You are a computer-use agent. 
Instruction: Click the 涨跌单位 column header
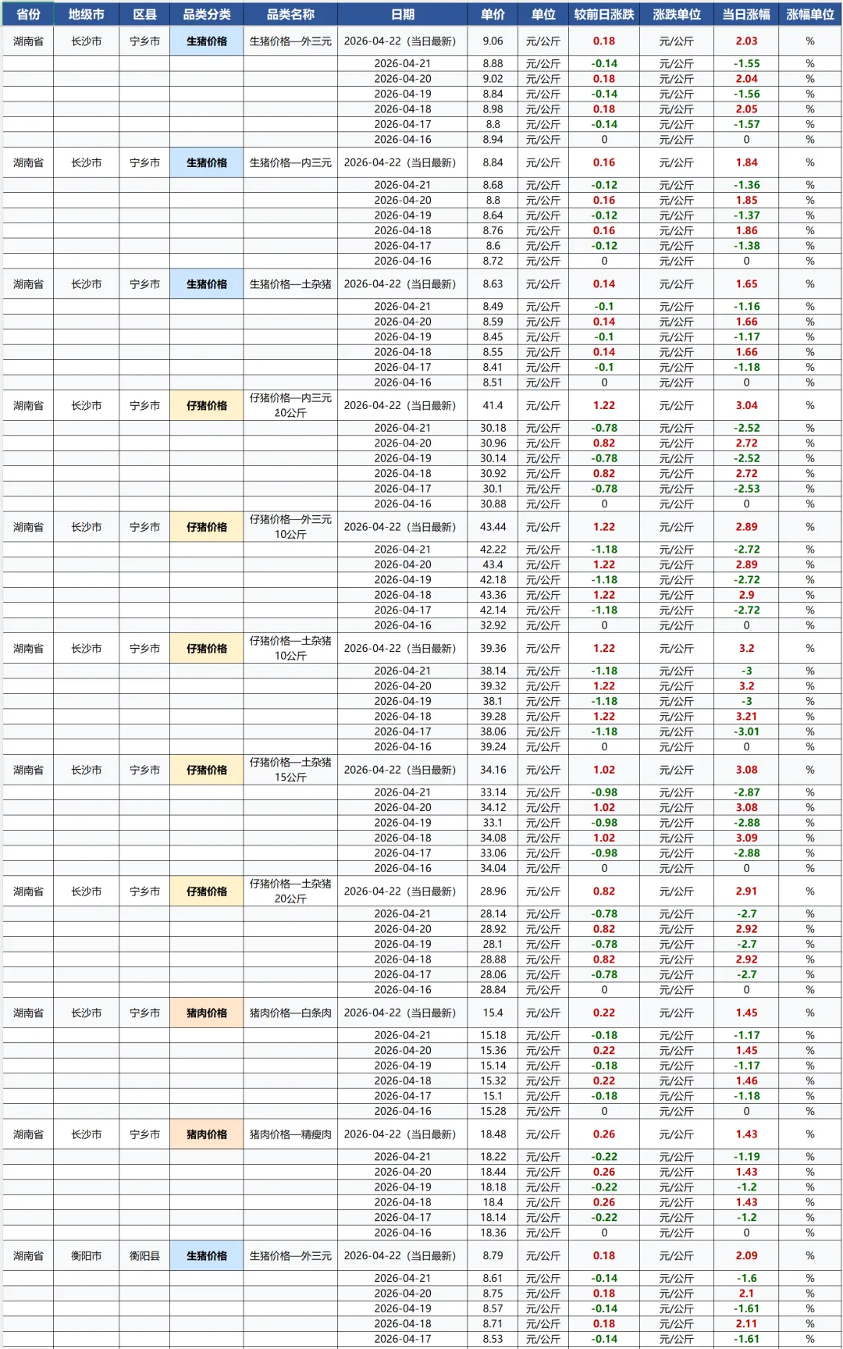677,14
